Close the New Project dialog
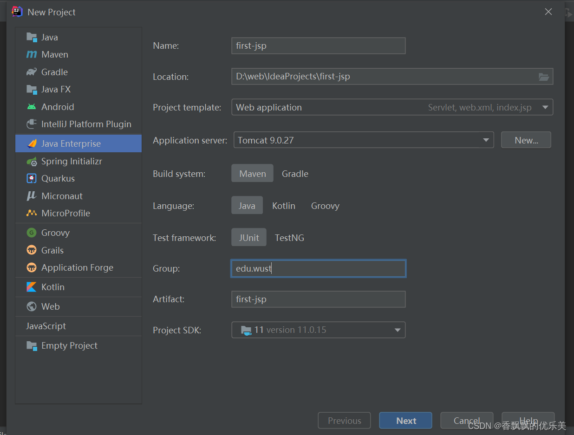574x435 pixels. pos(548,12)
